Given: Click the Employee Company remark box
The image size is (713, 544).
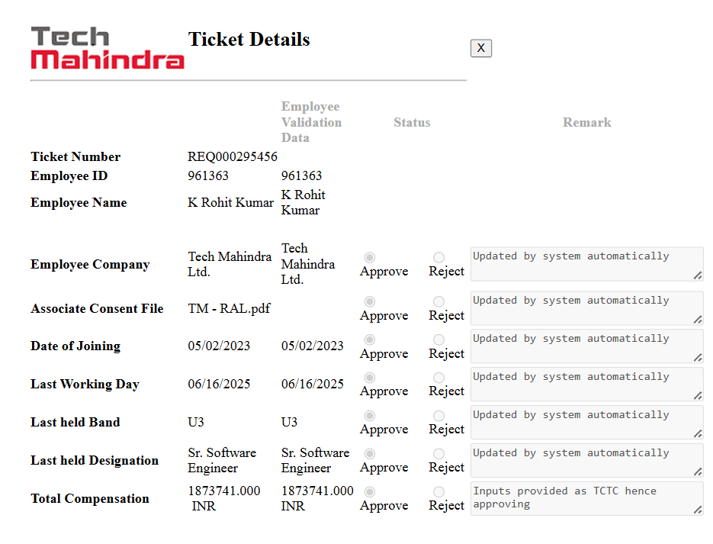Looking at the screenshot, I should (x=587, y=264).
